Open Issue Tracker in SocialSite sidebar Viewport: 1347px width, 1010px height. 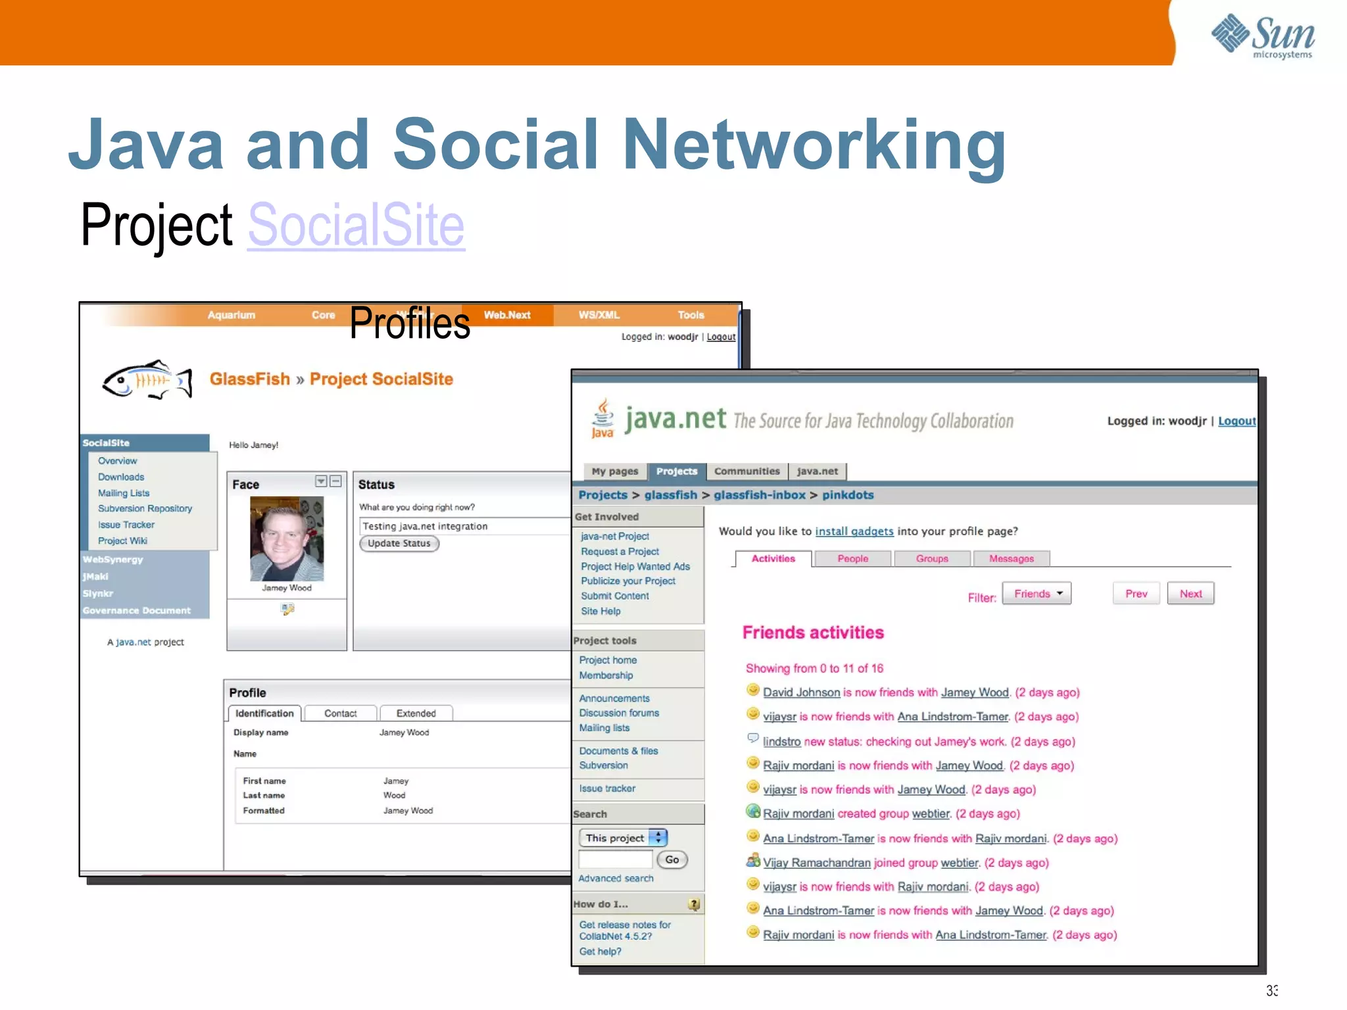click(126, 525)
